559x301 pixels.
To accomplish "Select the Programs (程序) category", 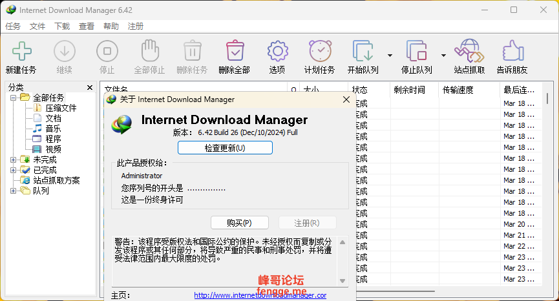I will (53, 139).
